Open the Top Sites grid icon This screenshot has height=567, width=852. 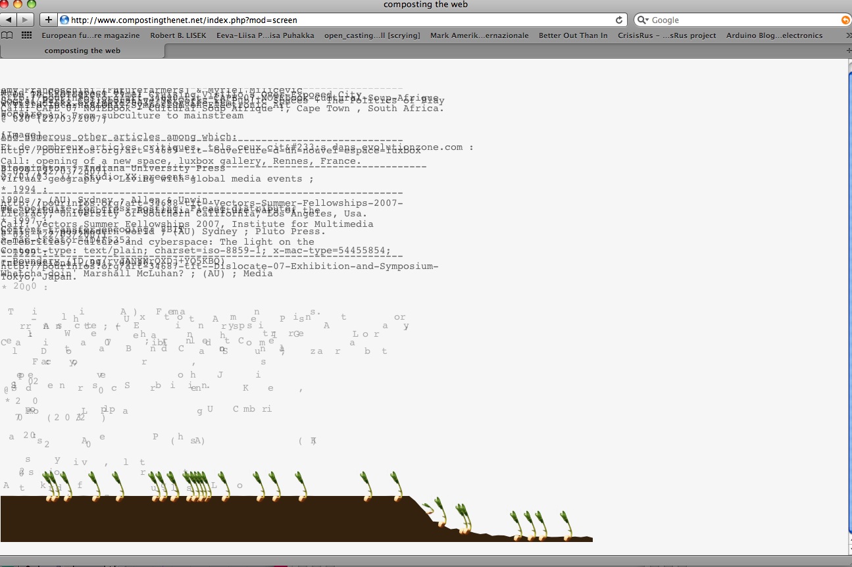26,36
